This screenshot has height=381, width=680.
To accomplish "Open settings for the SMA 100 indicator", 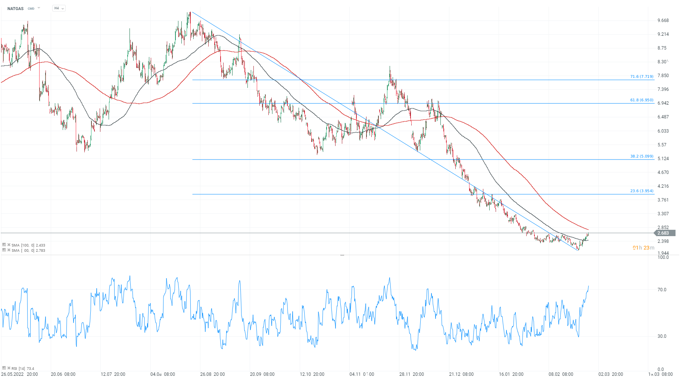I will (x=4, y=245).
